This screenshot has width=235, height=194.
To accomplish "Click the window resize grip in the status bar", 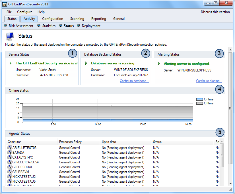I will pos(231,190).
